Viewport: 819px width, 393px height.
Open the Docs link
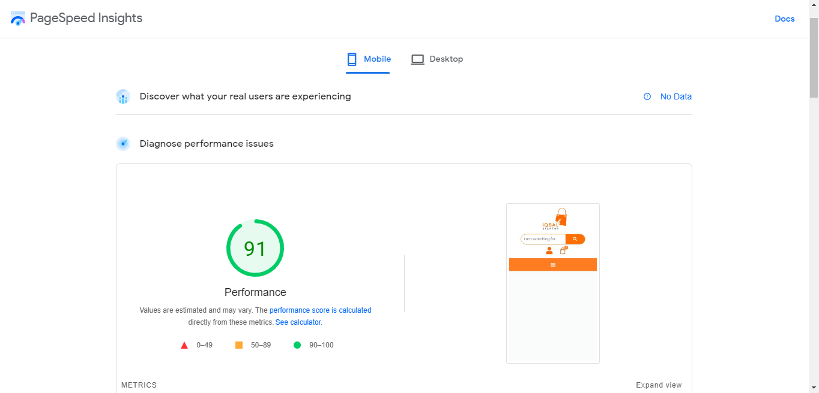point(784,19)
